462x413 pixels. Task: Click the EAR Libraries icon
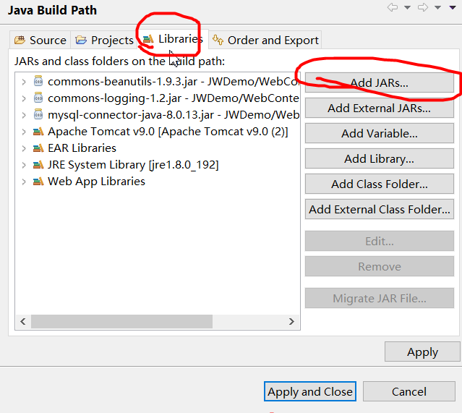(x=38, y=148)
